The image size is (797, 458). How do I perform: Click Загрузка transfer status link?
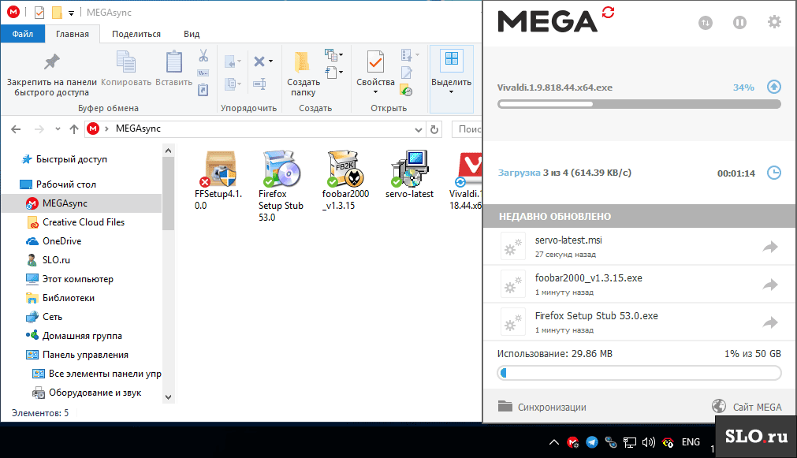pyautogui.click(x=519, y=173)
